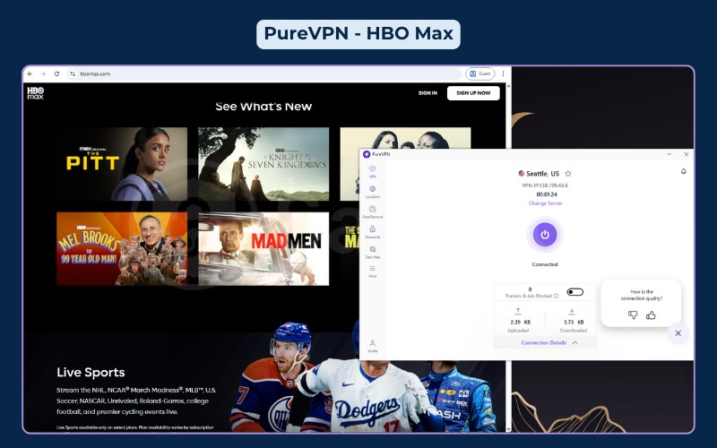Image resolution: width=717 pixels, height=448 pixels.
Task: Open Profile in PureVPN sidebar
Action: [372, 347]
